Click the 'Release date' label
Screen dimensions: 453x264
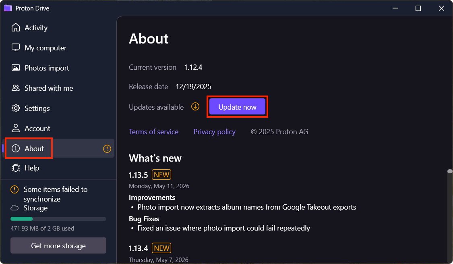point(149,87)
